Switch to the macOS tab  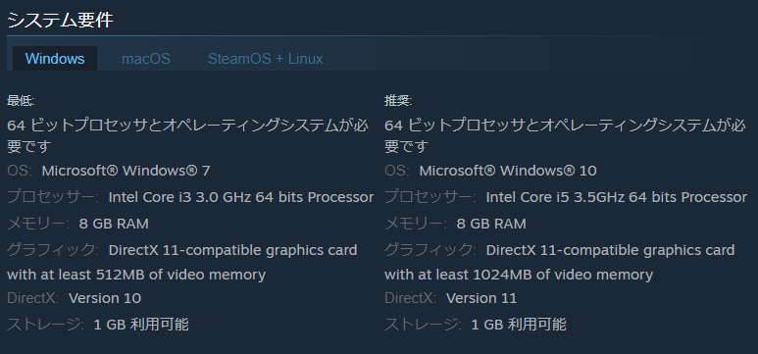coord(146,59)
